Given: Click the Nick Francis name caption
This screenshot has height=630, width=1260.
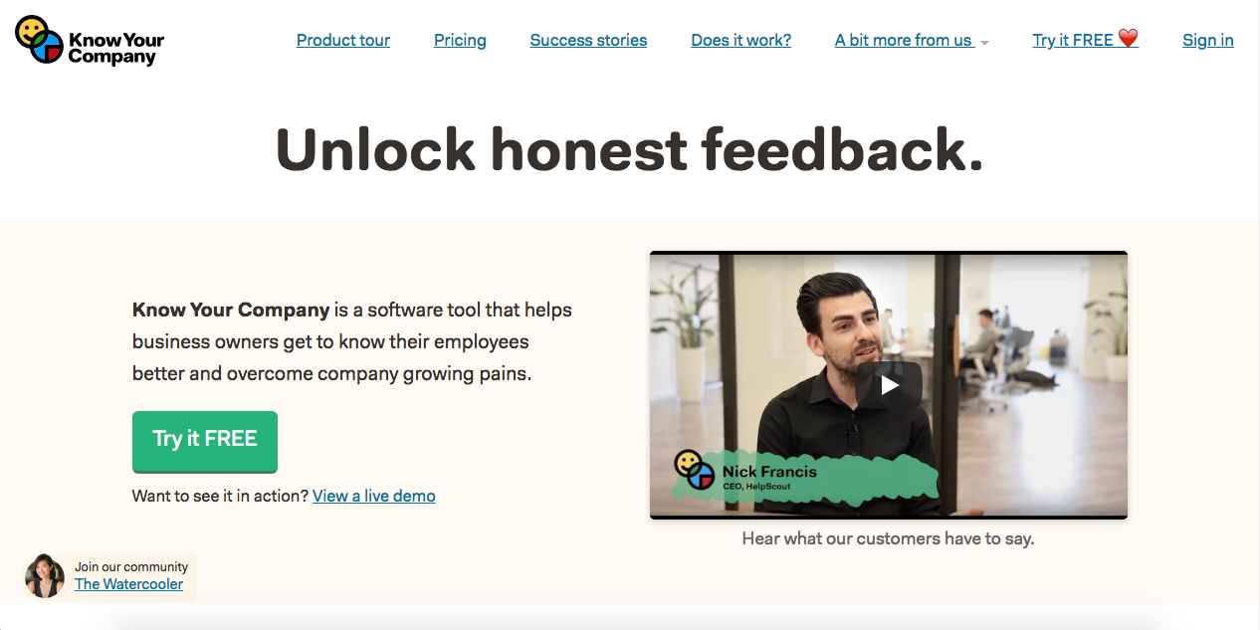Looking at the screenshot, I should coord(769,472).
